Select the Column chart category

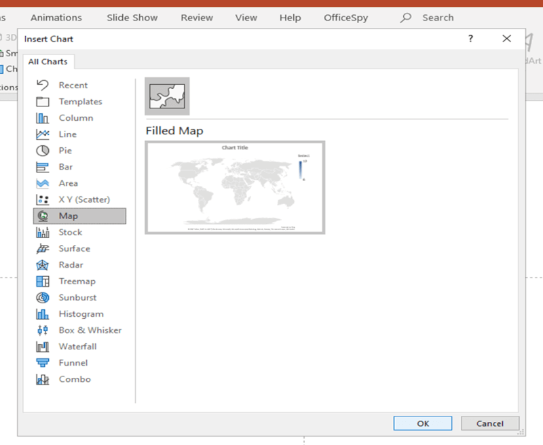(74, 117)
